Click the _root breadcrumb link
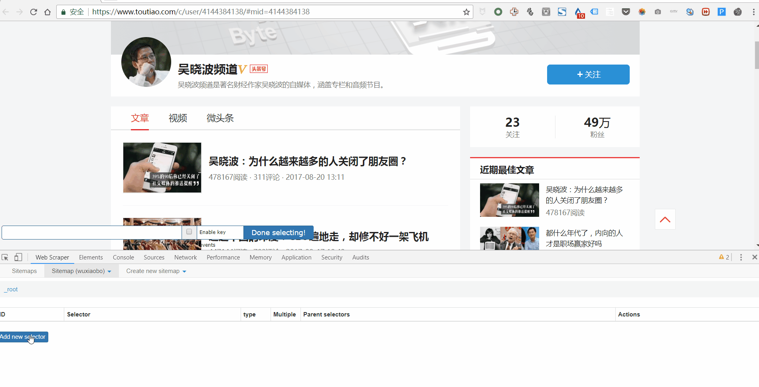The width and height of the screenshot is (759, 387). 11,289
